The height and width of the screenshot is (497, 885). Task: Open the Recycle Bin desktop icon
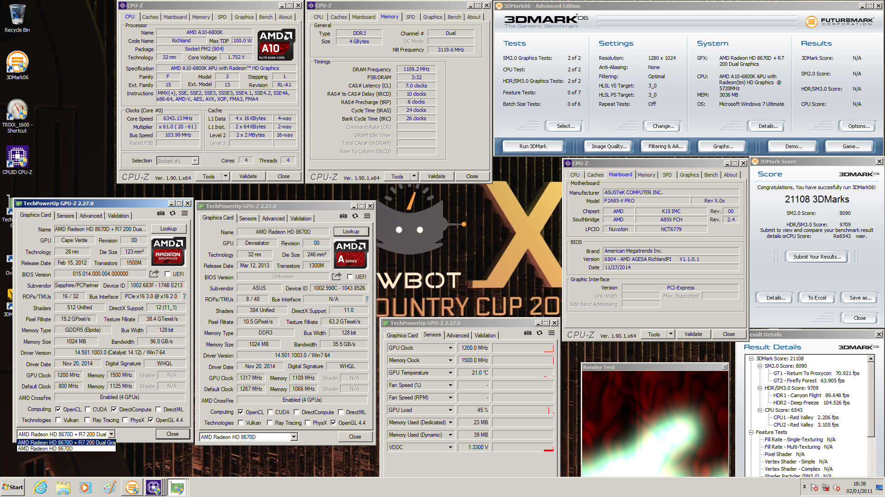tap(17, 18)
